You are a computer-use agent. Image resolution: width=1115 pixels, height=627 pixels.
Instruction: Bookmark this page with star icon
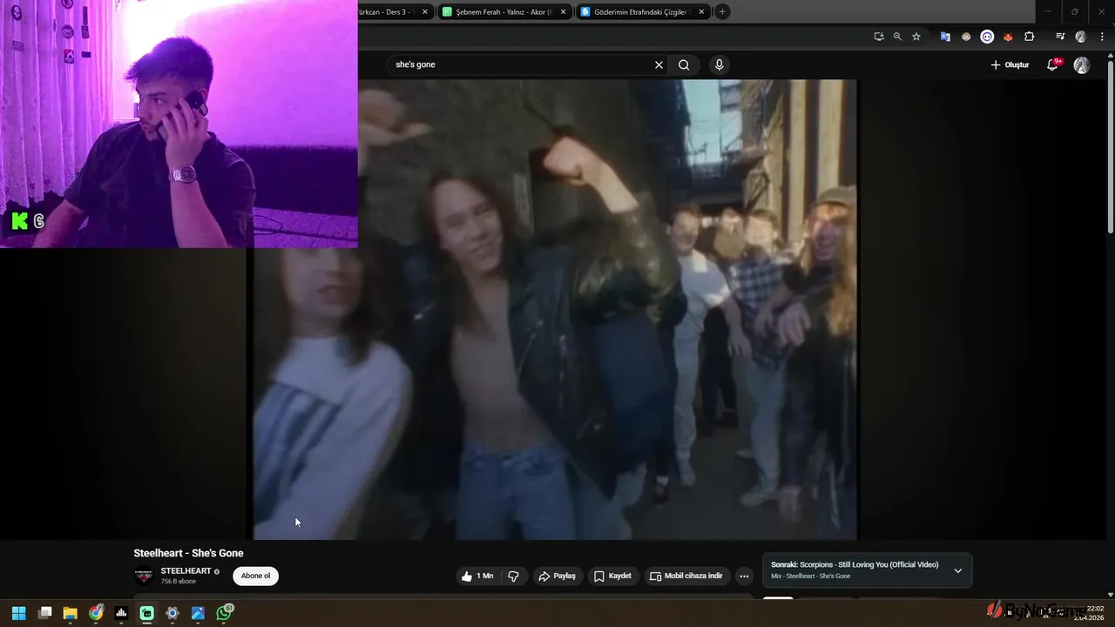916,37
